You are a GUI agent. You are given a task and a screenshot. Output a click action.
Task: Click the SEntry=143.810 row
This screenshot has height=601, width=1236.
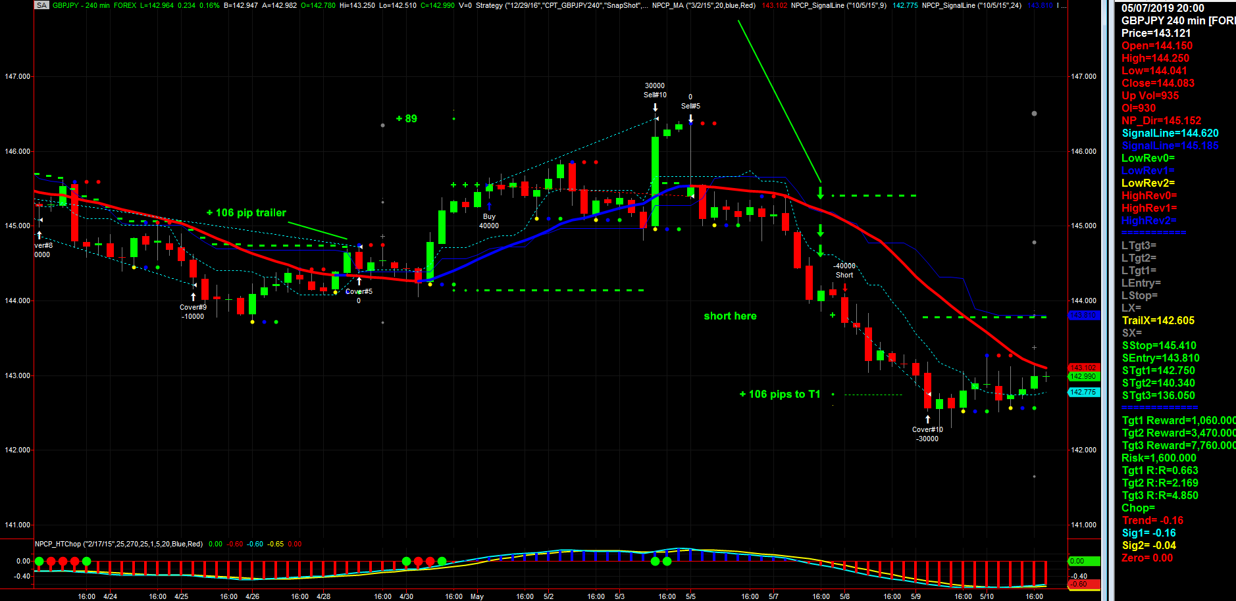(1161, 358)
